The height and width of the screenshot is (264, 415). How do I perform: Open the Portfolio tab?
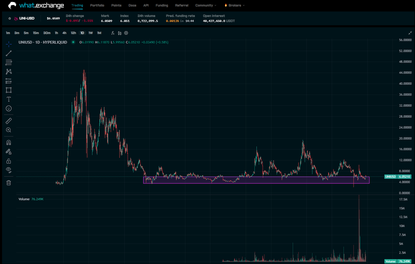[x=97, y=6]
